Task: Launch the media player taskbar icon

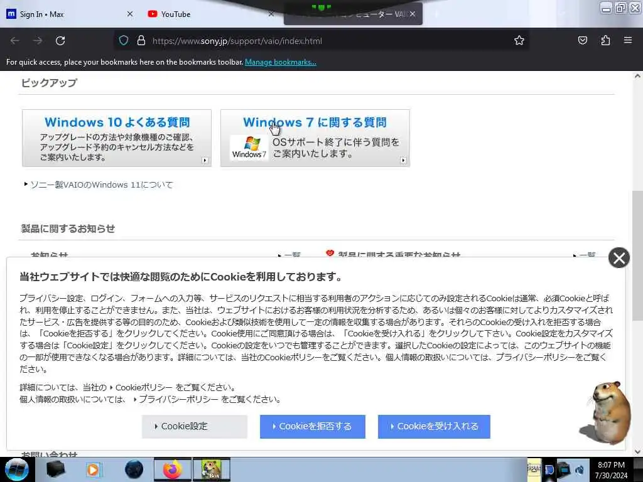Action: pyautogui.click(x=94, y=469)
